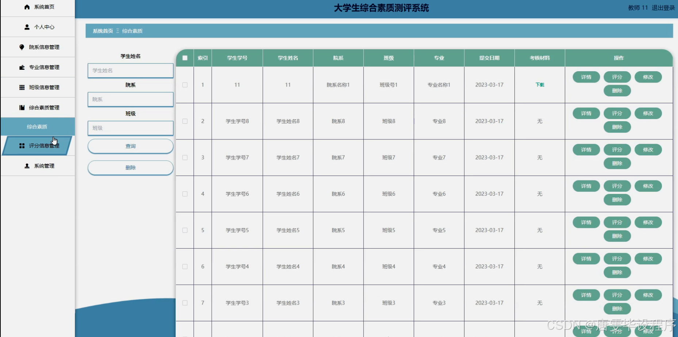Click 评分 for row 学生学号8

[x=617, y=113]
